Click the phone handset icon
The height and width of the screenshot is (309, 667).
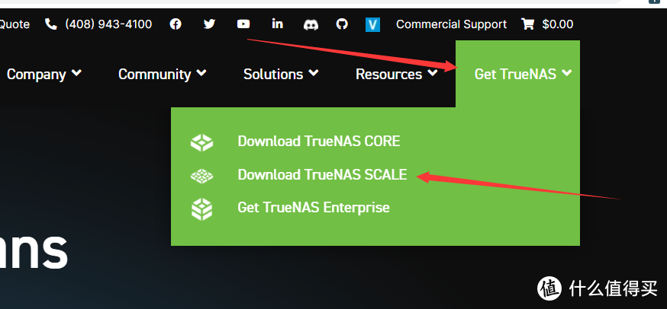coord(50,24)
